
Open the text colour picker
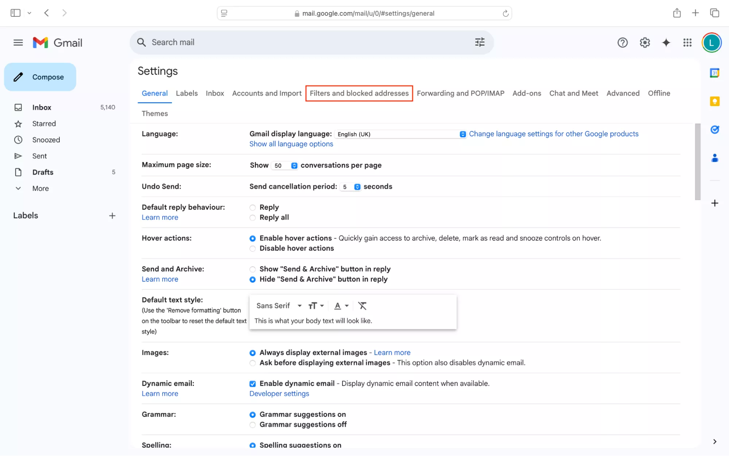tap(341, 306)
